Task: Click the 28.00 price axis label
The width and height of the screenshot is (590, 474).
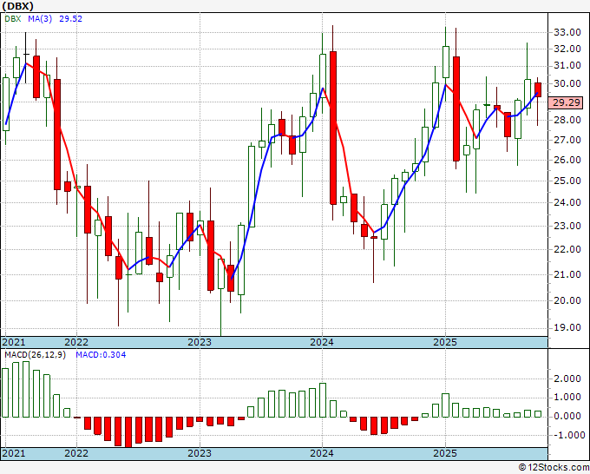Action: [x=567, y=121]
